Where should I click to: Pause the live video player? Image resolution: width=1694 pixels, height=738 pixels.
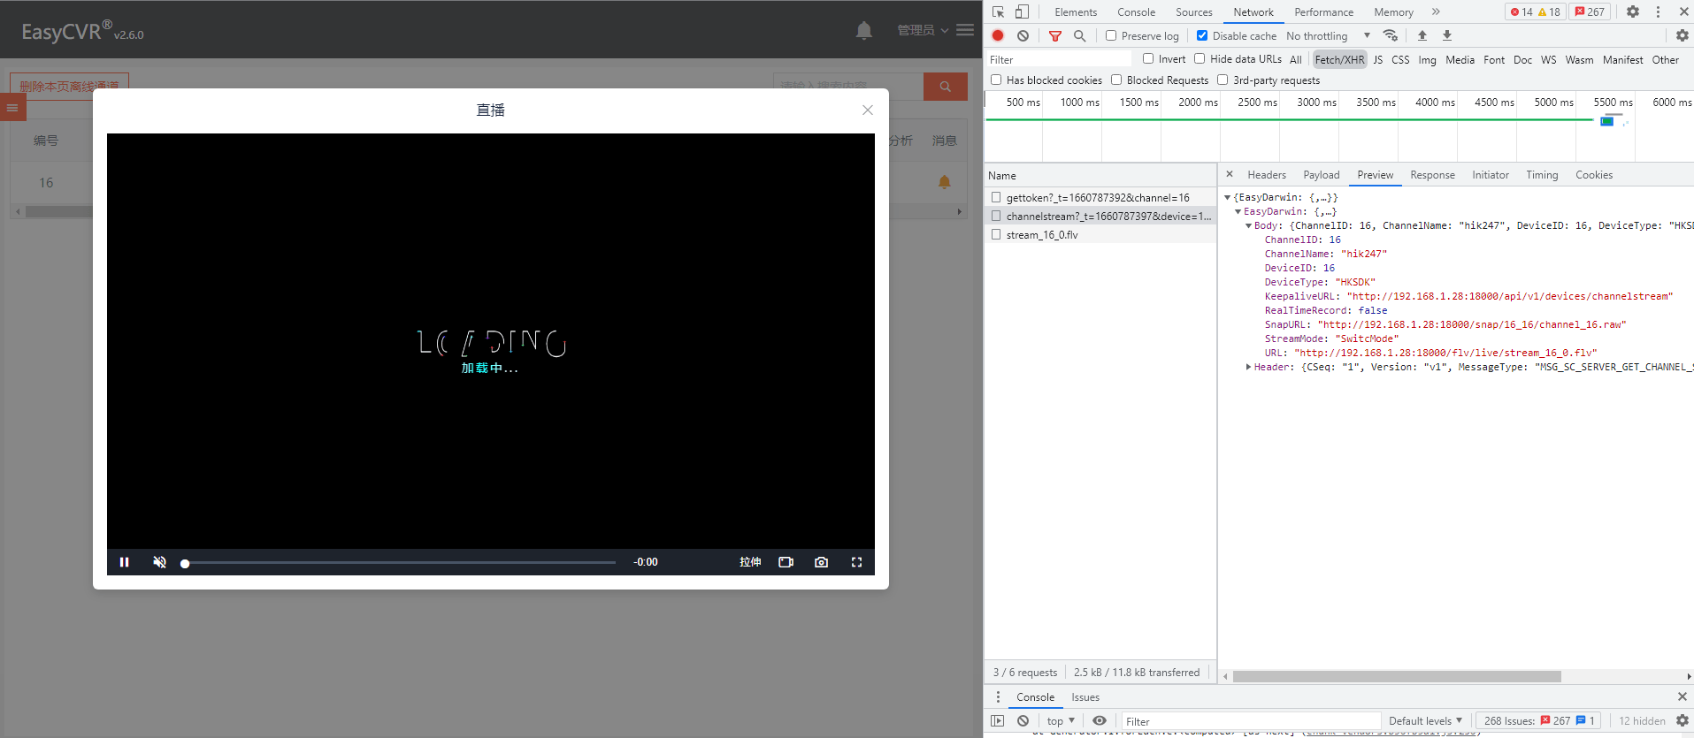pyautogui.click(x=125, y=562)
